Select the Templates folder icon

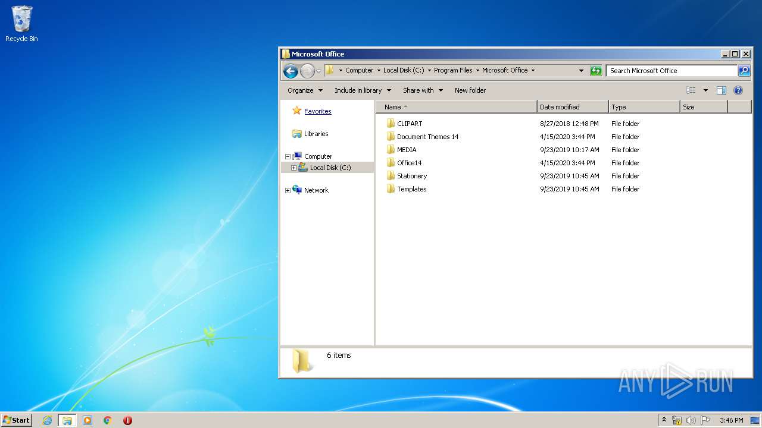click(391, 189)
